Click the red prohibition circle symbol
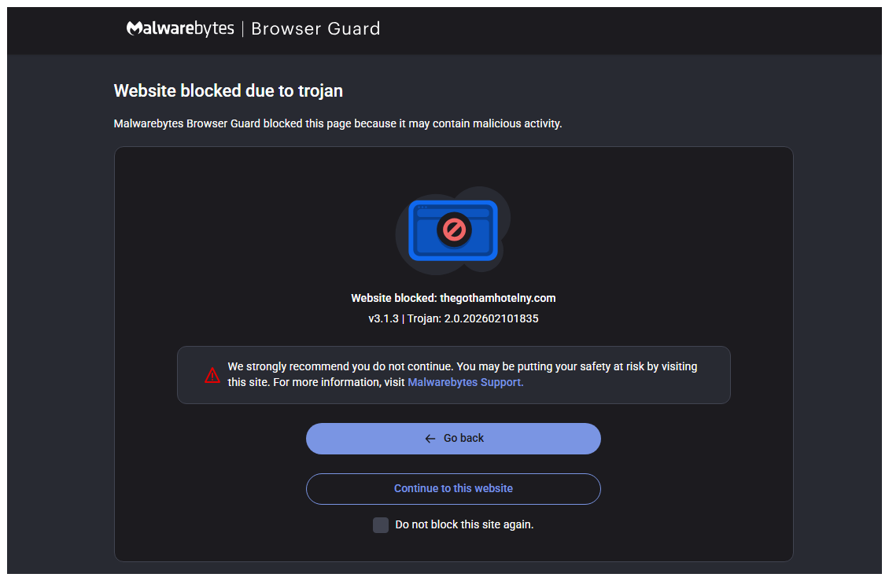Viewport: 889px width, 581px height. point(454,230)
